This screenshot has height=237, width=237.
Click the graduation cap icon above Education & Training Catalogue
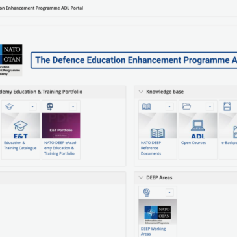click(x=9, y=106)
